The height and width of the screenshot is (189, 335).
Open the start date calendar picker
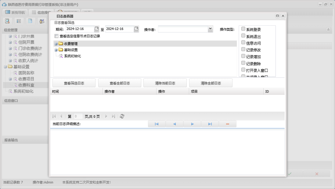pos(97,29)
